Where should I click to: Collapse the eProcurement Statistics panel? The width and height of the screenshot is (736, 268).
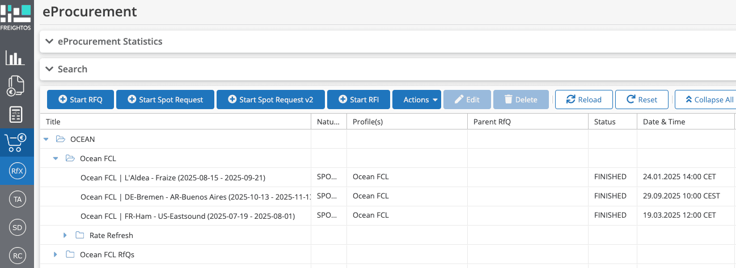[x=49, y=41]
